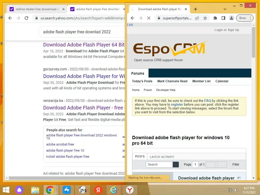260x195 pixels.
Task: Click Login or Sign Up
Action: point(227,30)
